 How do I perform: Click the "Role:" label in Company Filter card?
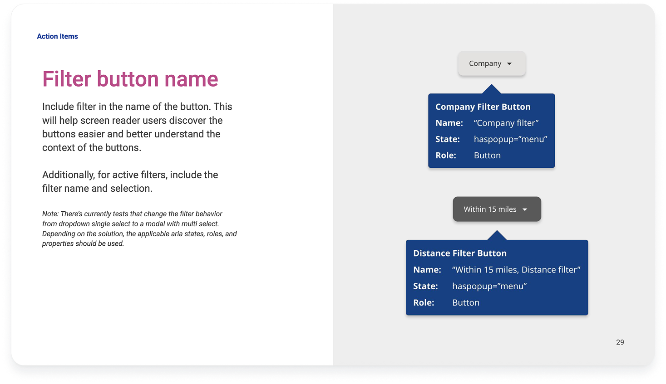pos(446,156)
